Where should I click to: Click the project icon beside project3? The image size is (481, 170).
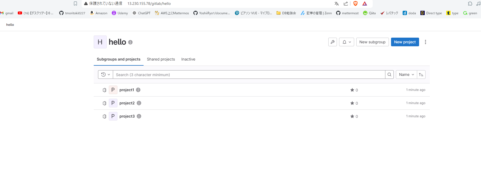click(104, 116)
